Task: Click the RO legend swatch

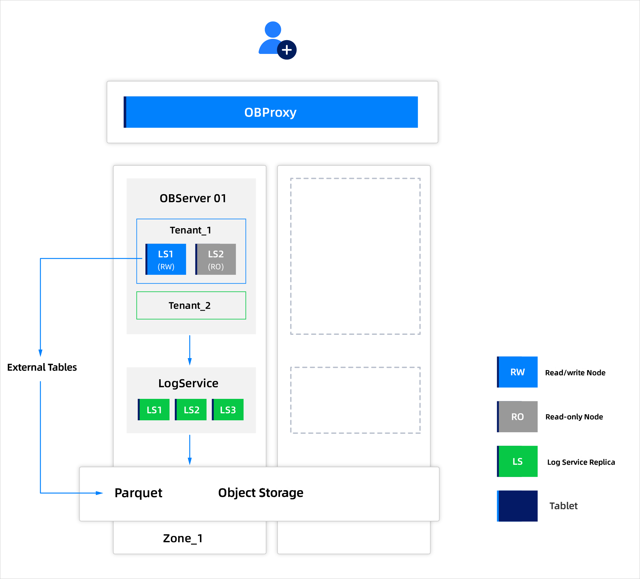Action: (x=517, y=417)
